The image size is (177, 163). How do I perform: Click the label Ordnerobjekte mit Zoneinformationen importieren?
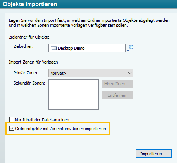click(x=61, y=129)
